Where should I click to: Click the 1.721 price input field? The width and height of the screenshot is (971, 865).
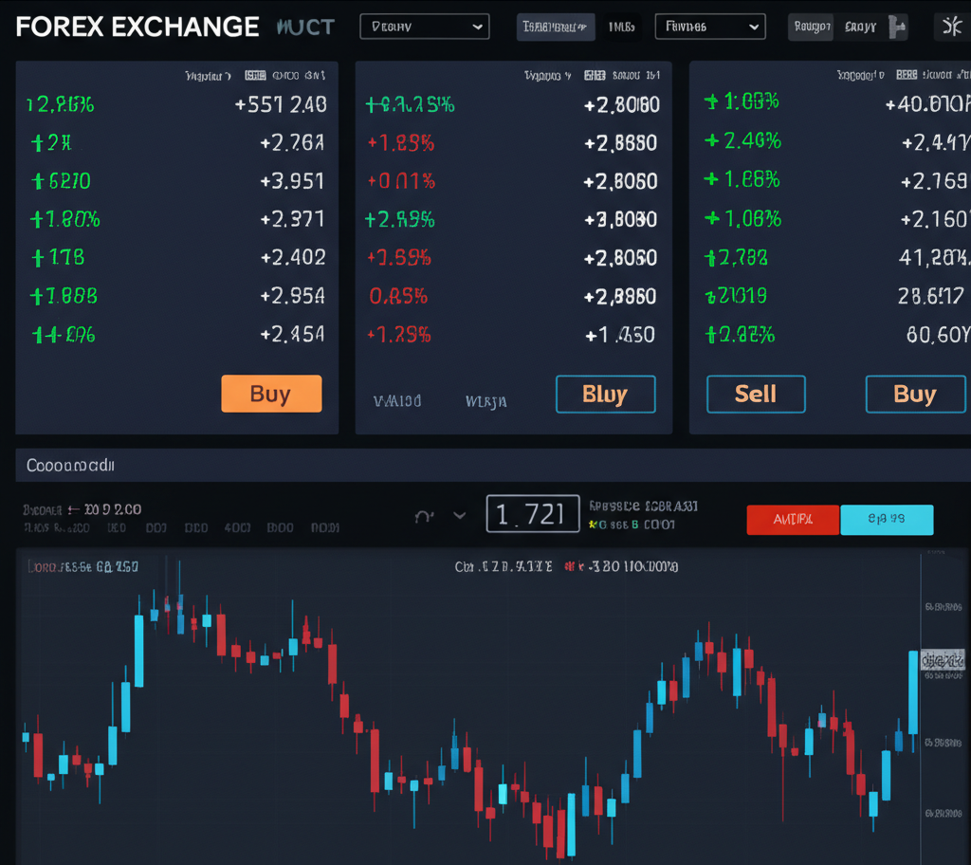tap(532, 514)
